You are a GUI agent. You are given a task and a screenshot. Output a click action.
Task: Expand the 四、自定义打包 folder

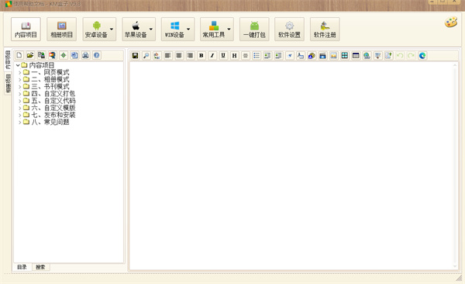click(20, 94)
